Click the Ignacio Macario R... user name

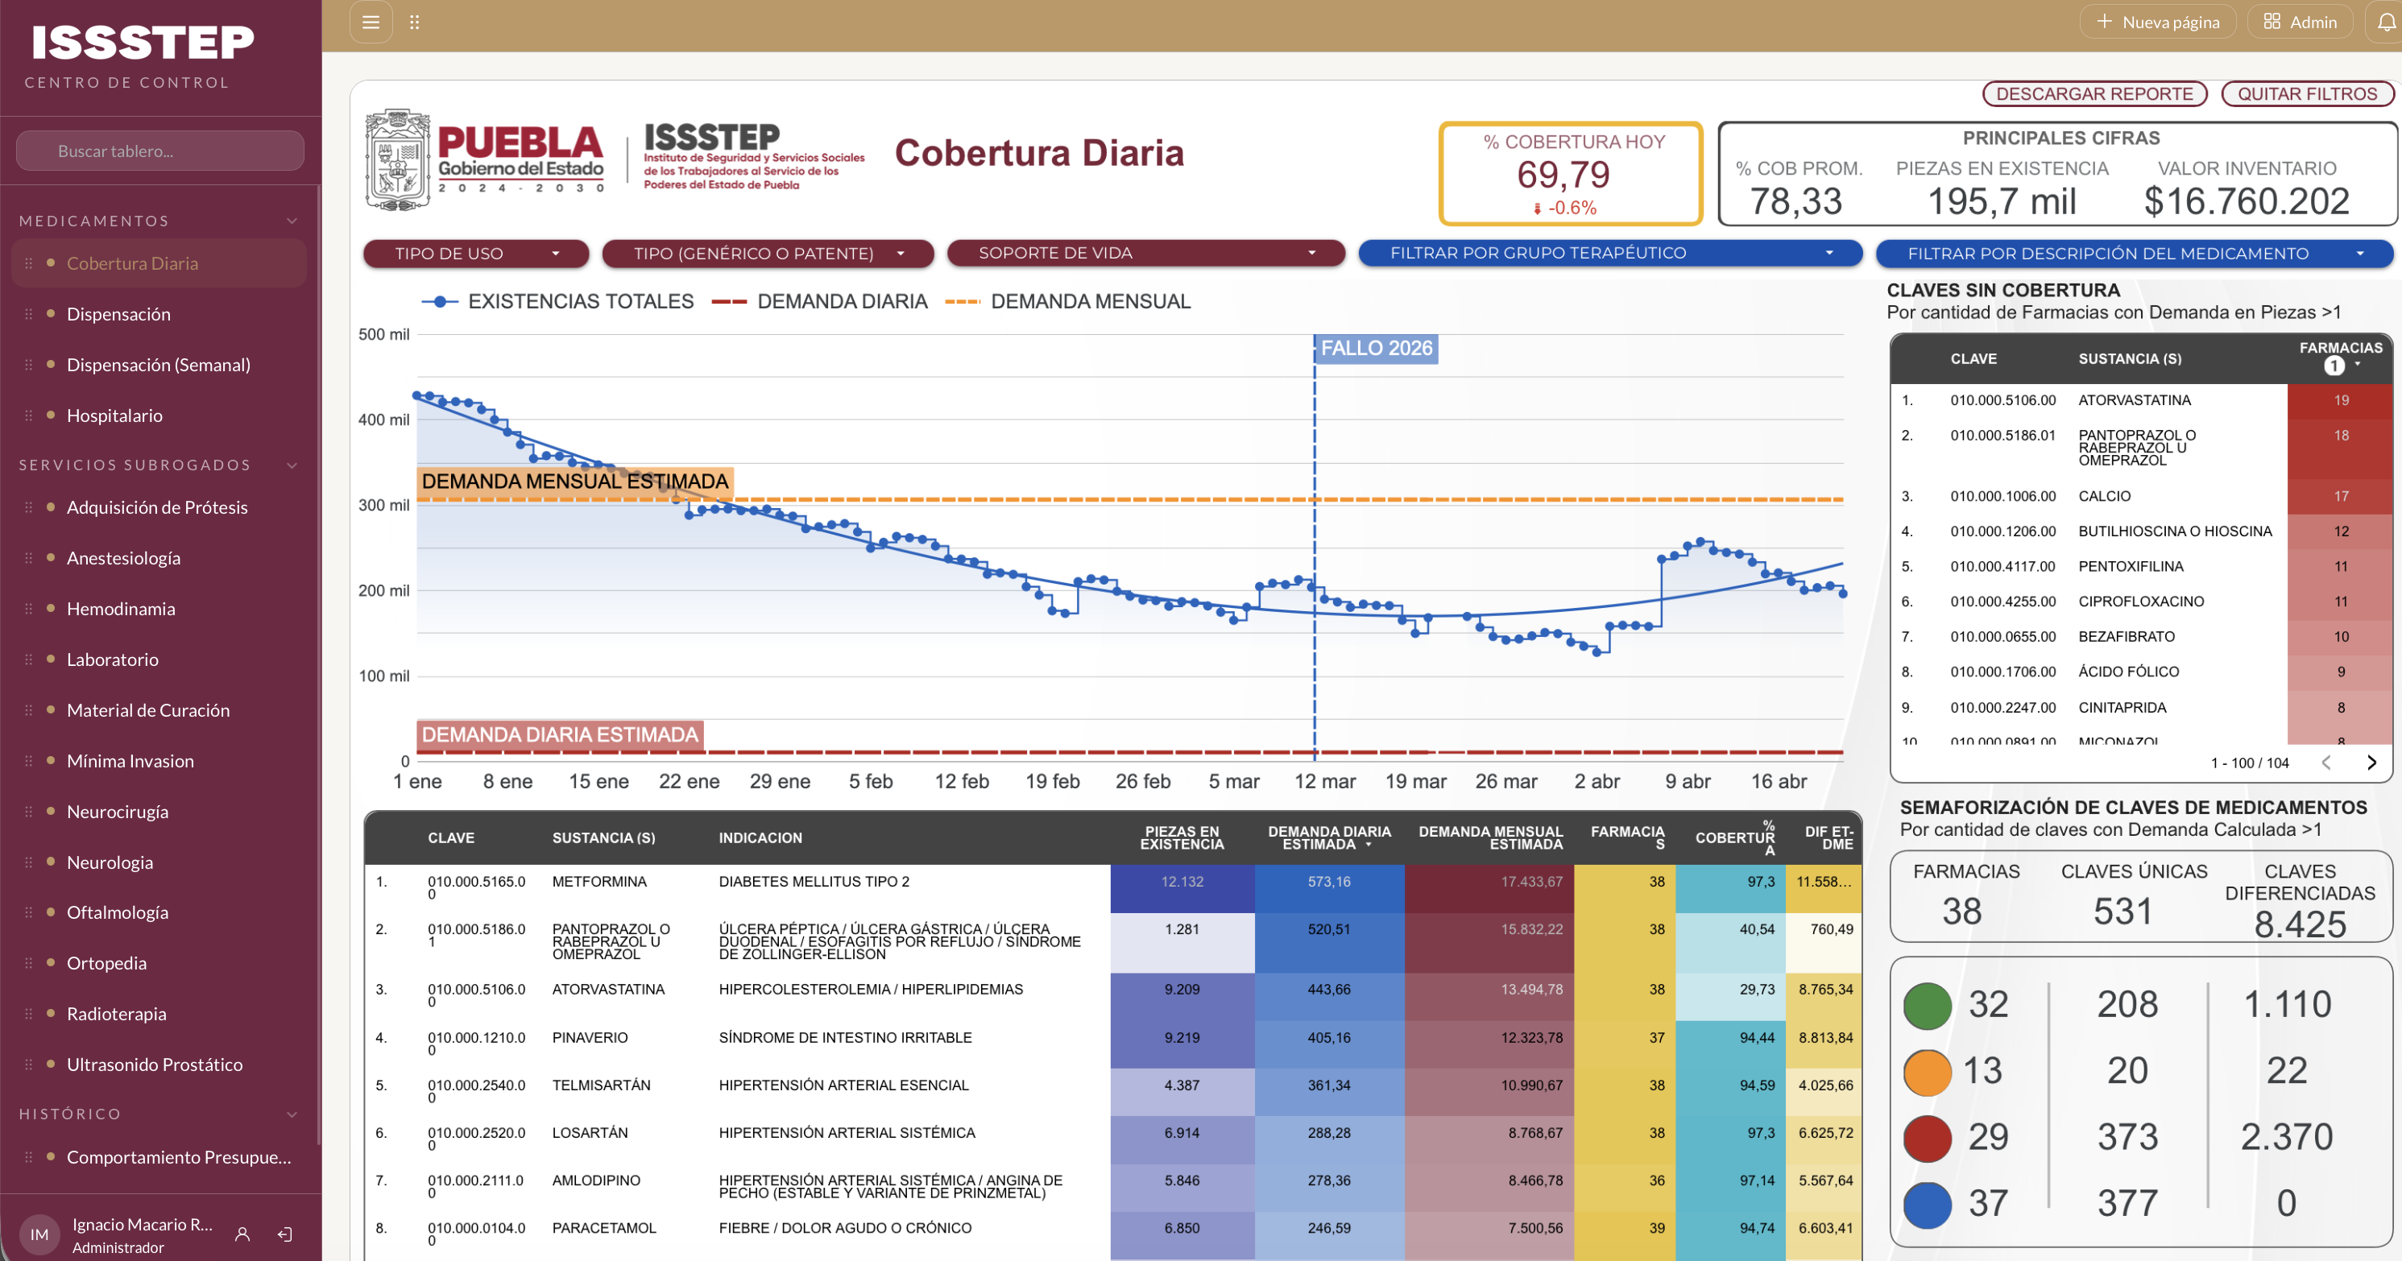[143, 1225]
